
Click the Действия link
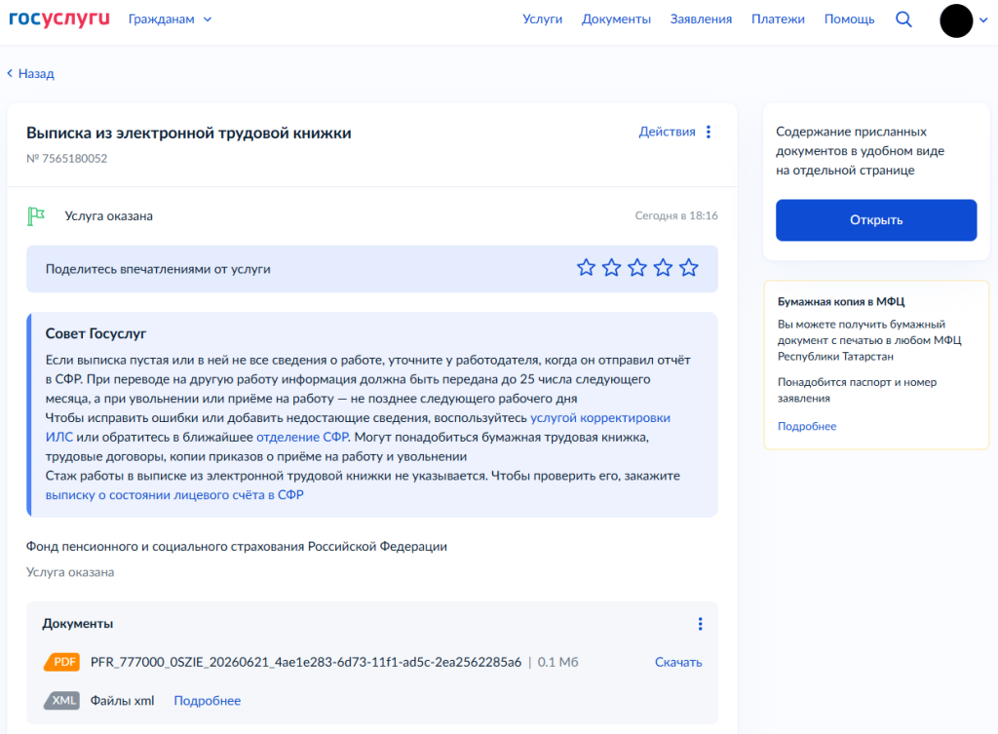(x=667, y=132)
